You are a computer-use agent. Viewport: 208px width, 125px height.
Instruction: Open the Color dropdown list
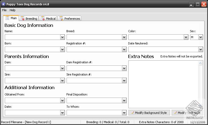(186, 37)
